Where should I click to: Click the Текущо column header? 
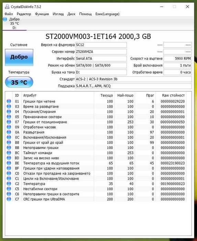click(104, 96)
